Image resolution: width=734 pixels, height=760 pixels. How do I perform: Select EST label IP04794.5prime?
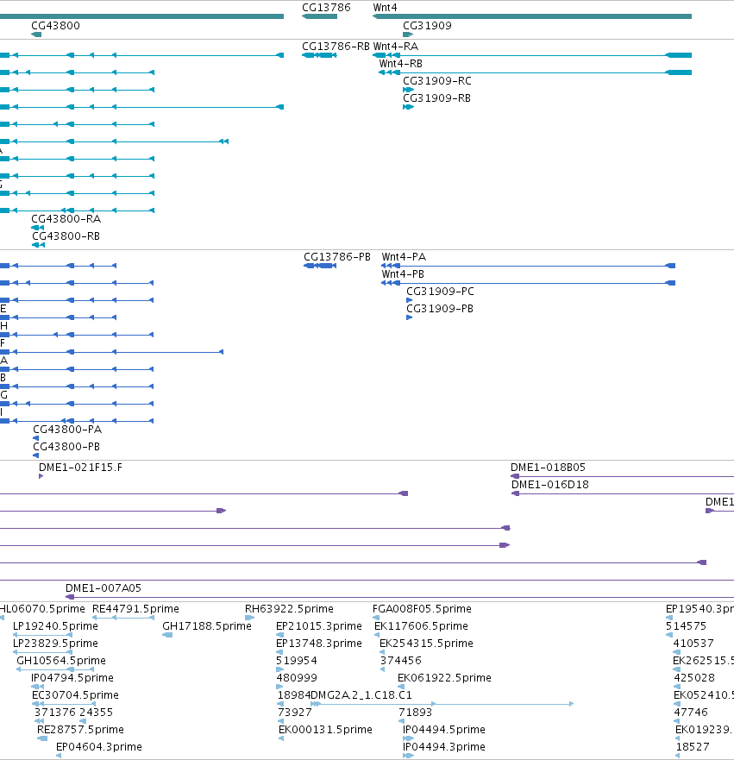72,678
